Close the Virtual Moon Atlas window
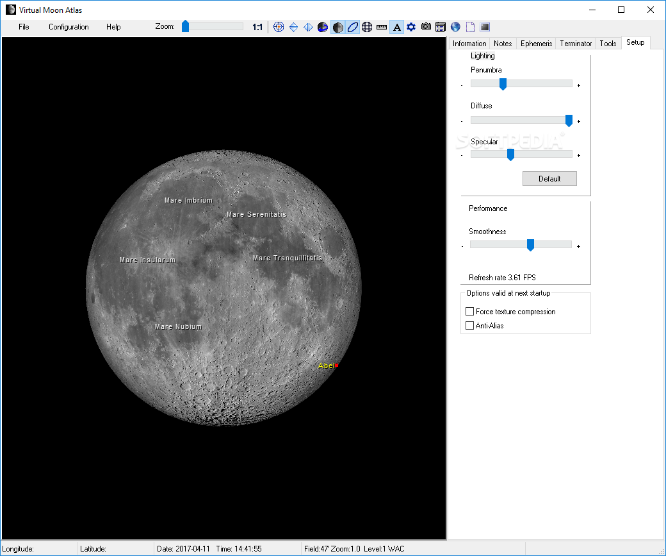Screen dimensions: 666x556 650,10
